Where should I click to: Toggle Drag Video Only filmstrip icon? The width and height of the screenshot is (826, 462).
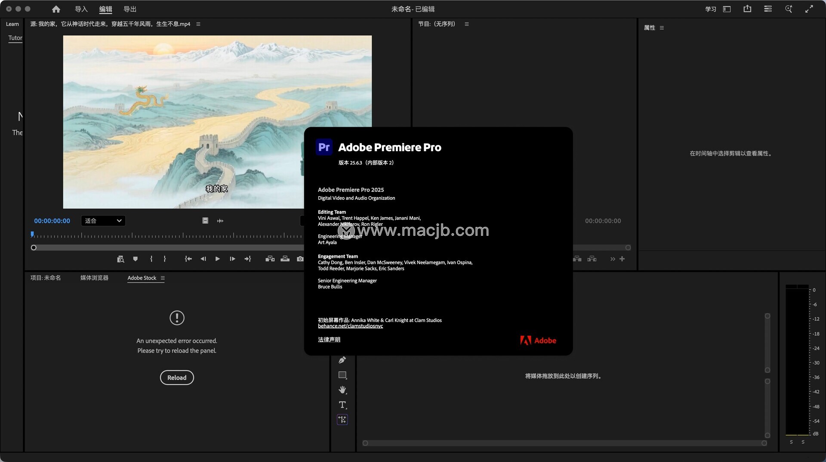click(205, 221)
